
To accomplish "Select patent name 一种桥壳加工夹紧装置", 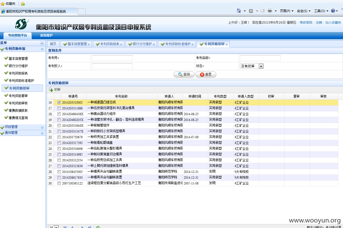I will click(103, 137).
